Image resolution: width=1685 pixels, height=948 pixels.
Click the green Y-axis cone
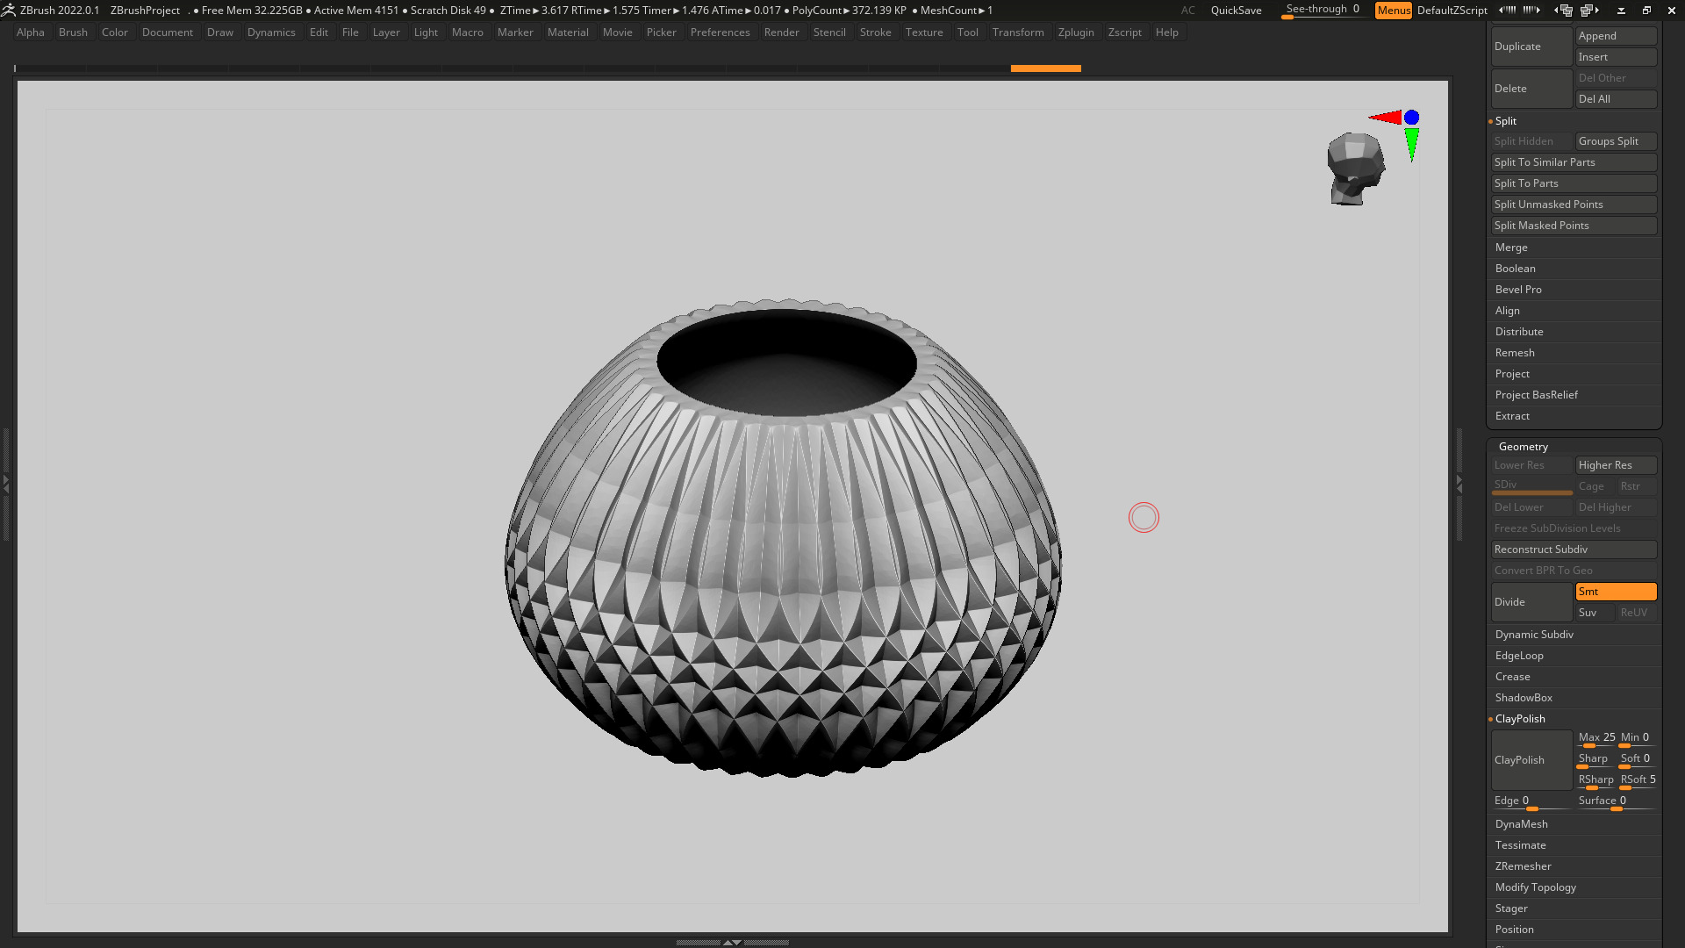[1411, 144]
